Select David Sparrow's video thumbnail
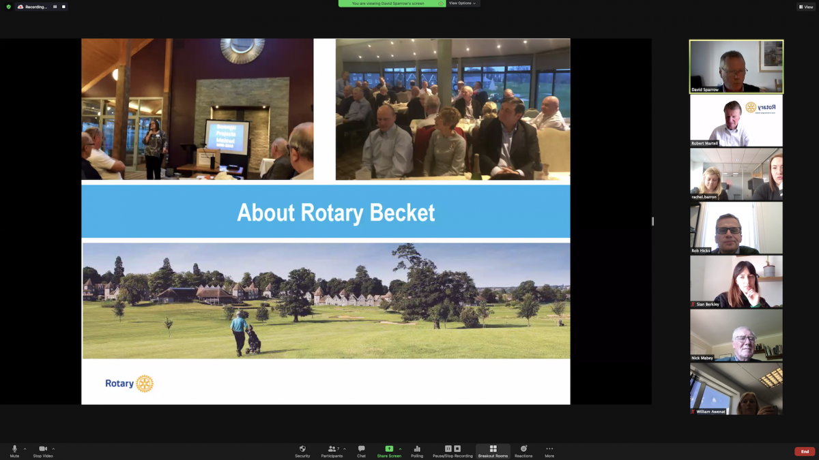819x460 pixels. point(736,66)
